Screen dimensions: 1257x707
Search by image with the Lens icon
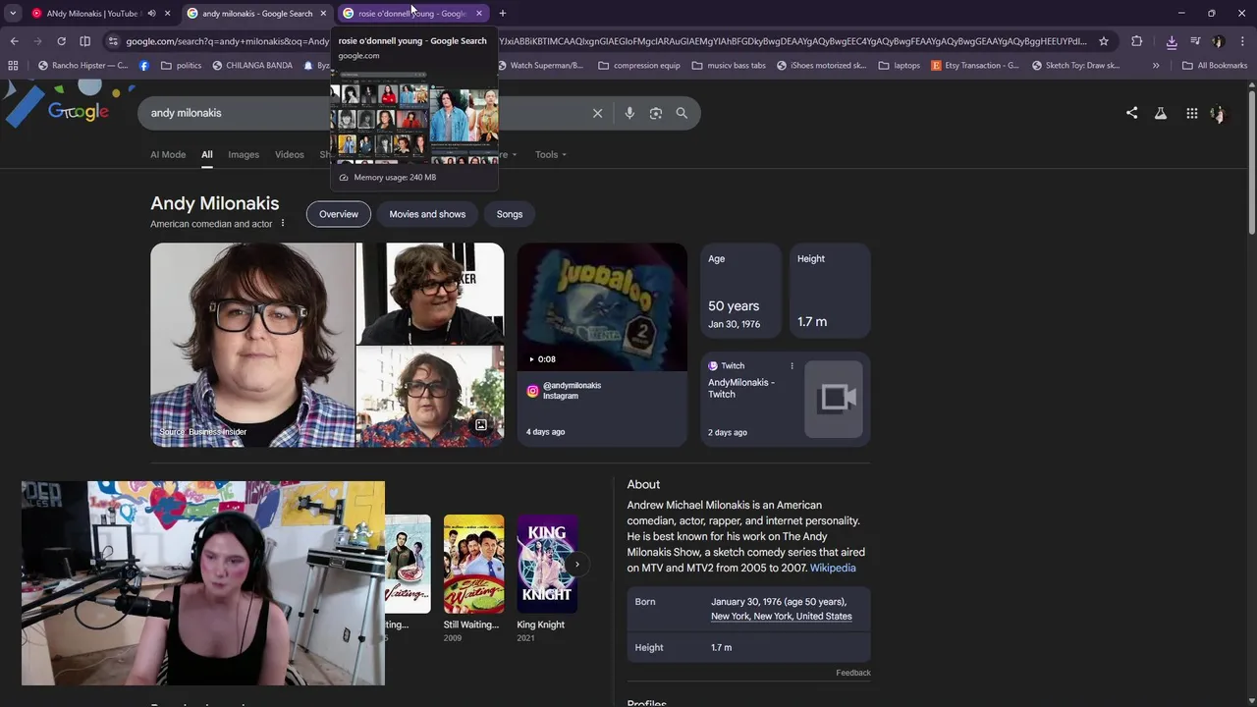coord(656,113)
